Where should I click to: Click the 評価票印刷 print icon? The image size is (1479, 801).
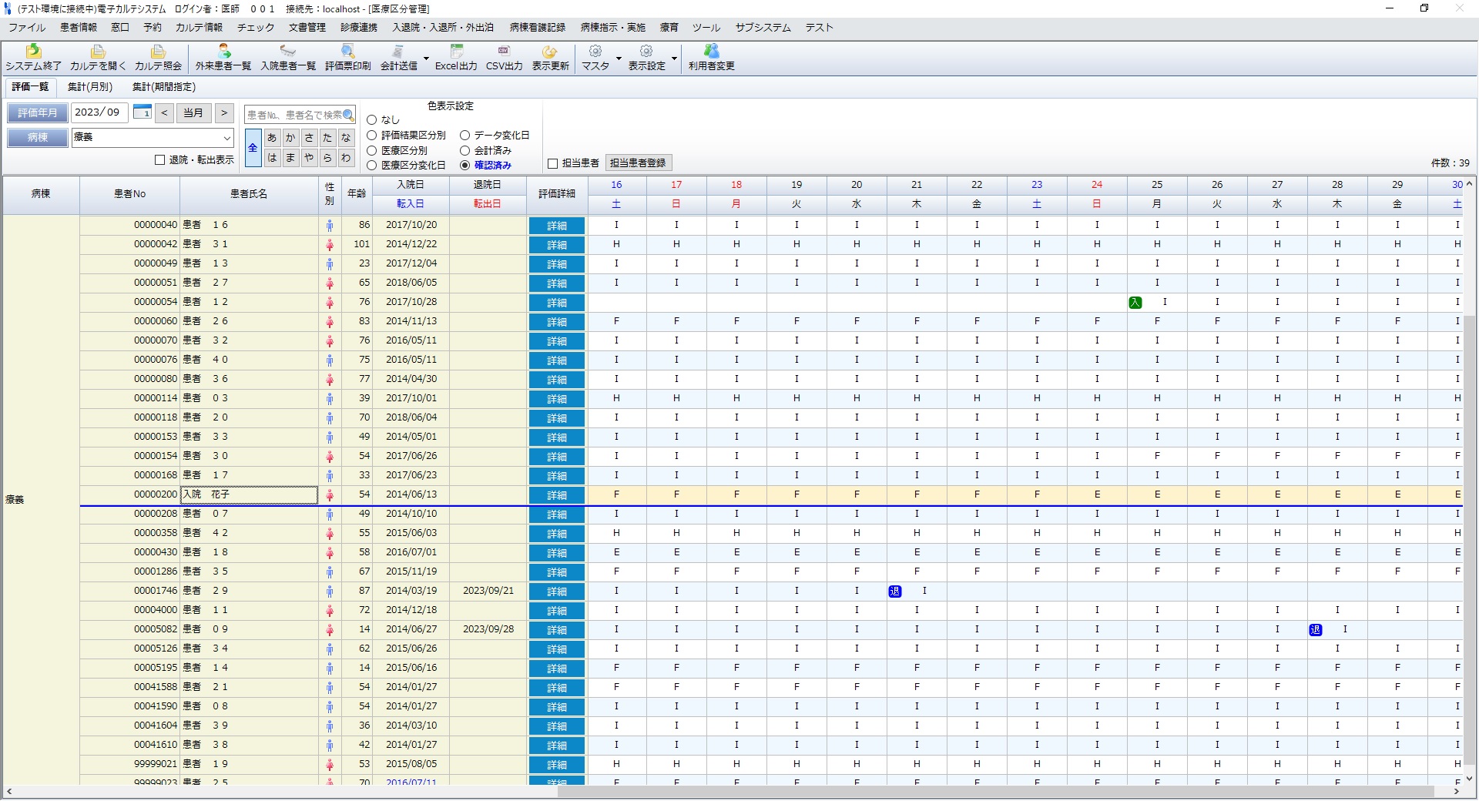pos(347,52)
